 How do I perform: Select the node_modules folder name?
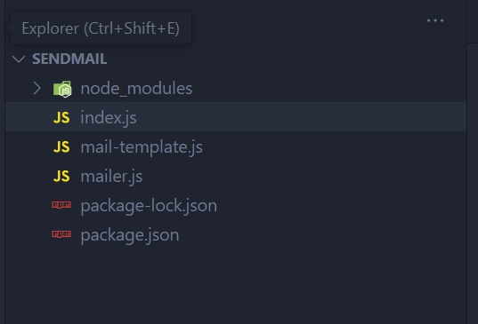136,89
